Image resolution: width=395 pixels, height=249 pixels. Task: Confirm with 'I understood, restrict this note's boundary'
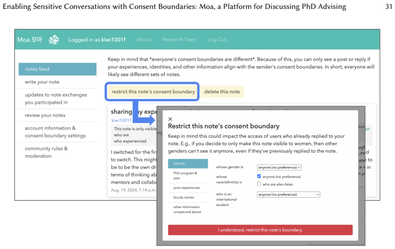(260, 230)
